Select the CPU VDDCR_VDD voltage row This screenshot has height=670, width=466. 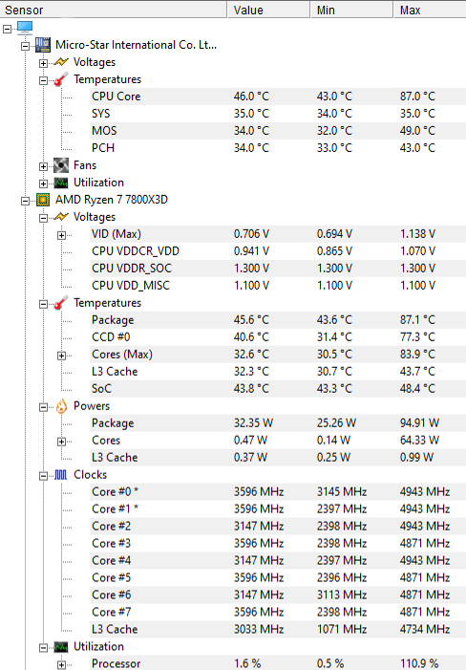point(278,251)
